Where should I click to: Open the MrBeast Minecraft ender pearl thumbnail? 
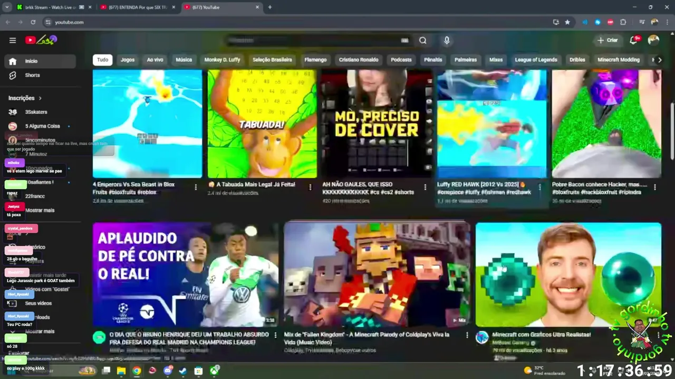tap(568, 274)
